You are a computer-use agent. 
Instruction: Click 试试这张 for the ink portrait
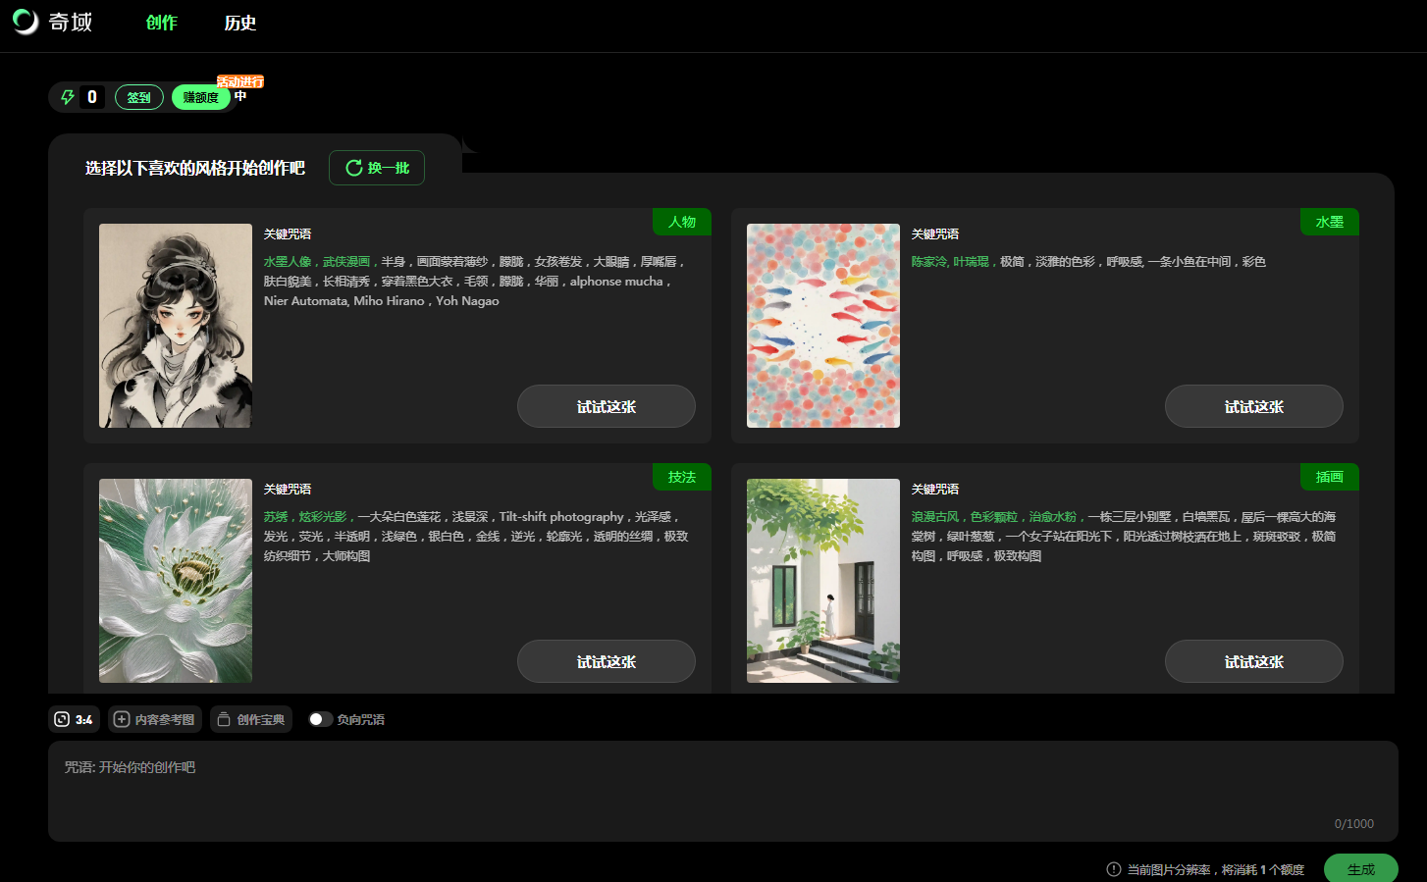(x=606, y=406)
